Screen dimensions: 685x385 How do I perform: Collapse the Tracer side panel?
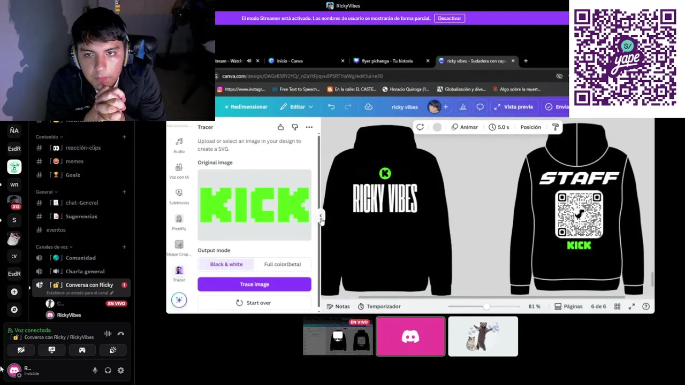[321, 216]
